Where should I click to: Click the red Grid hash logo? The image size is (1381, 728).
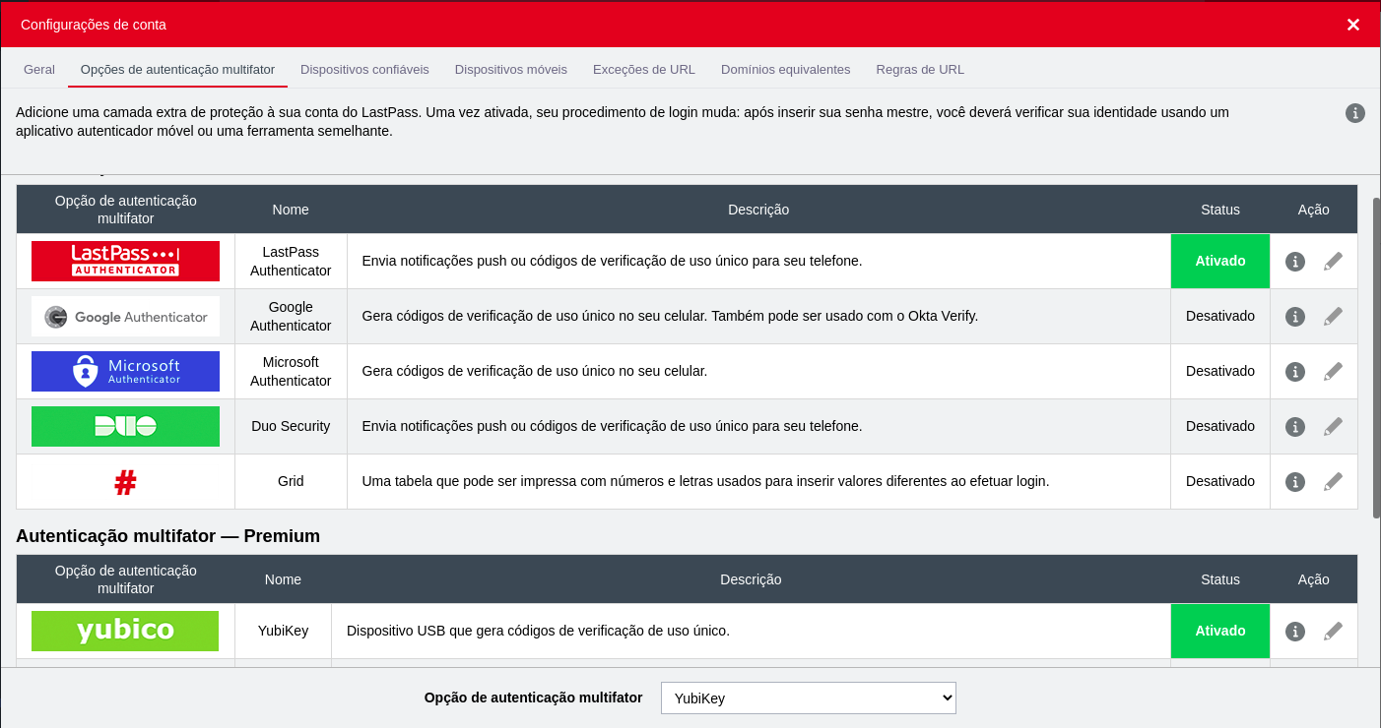tap(125, 482)
